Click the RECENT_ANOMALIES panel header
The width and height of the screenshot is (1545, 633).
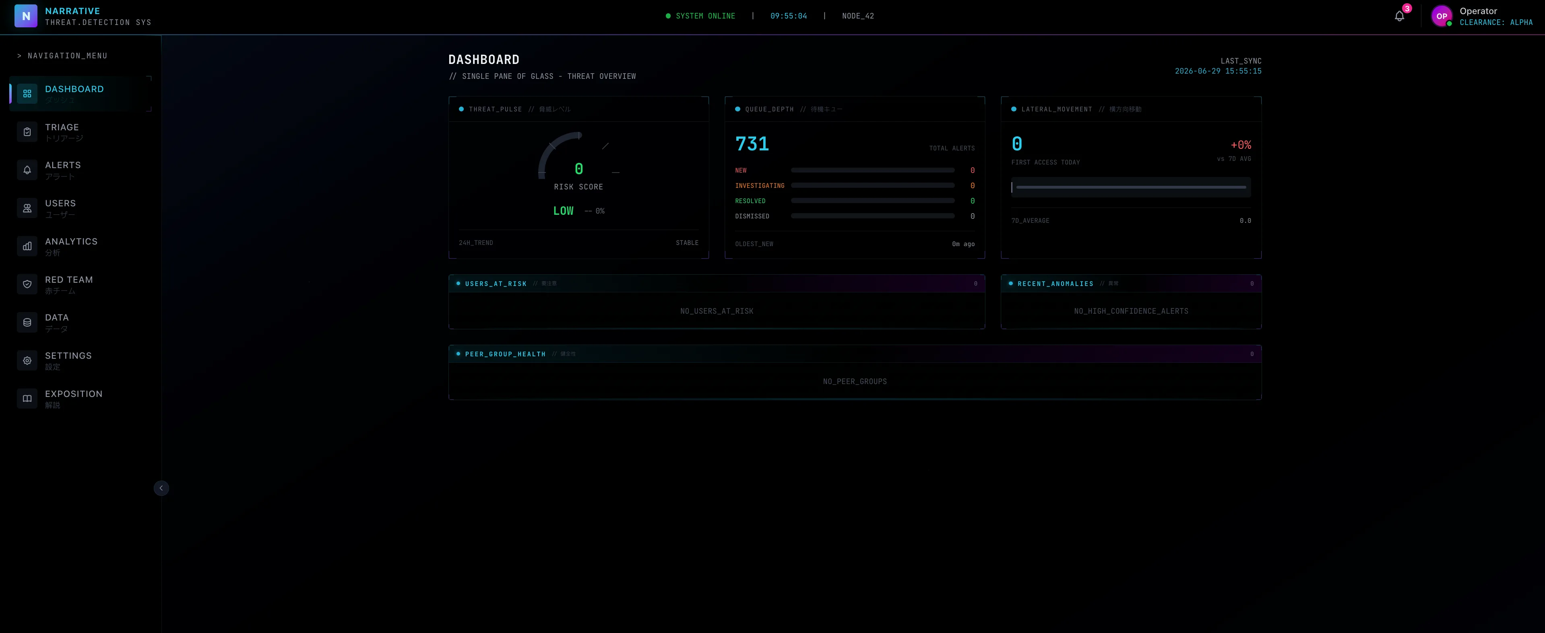(1131, 284)
